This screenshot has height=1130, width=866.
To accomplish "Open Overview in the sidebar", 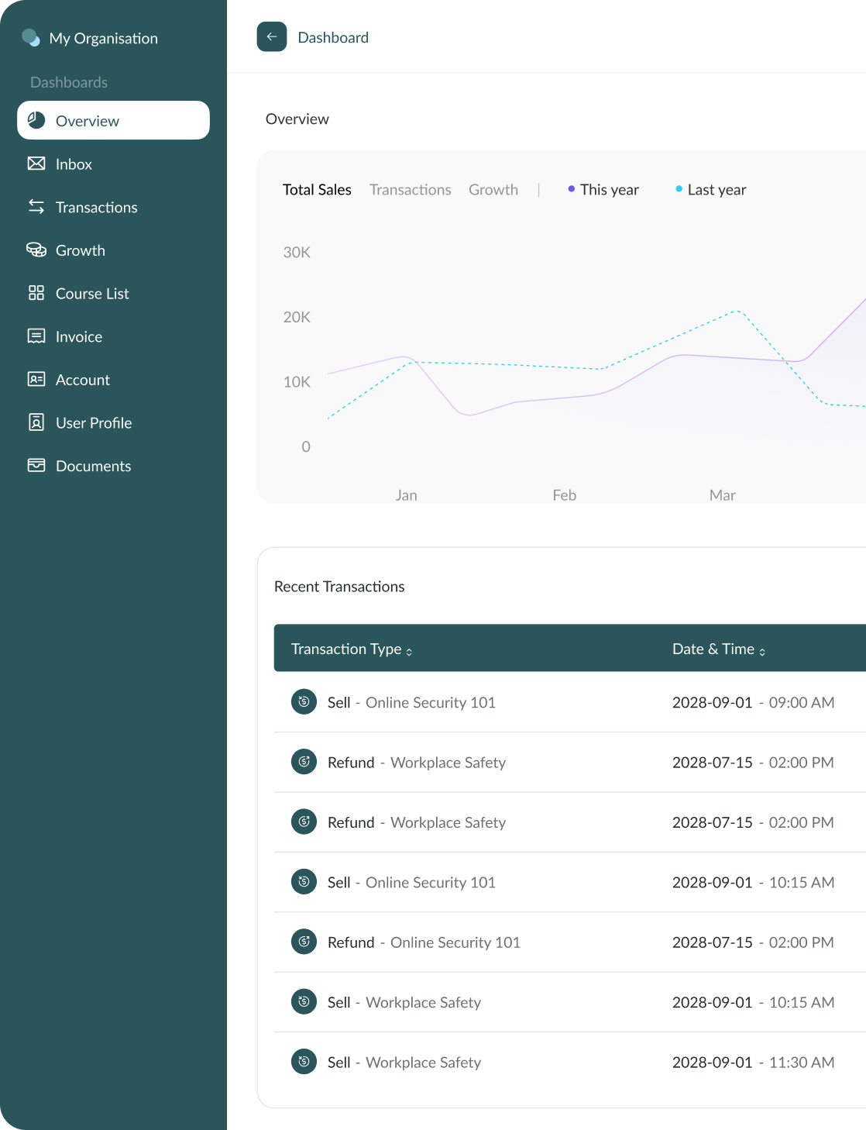I will click(113, 120).
